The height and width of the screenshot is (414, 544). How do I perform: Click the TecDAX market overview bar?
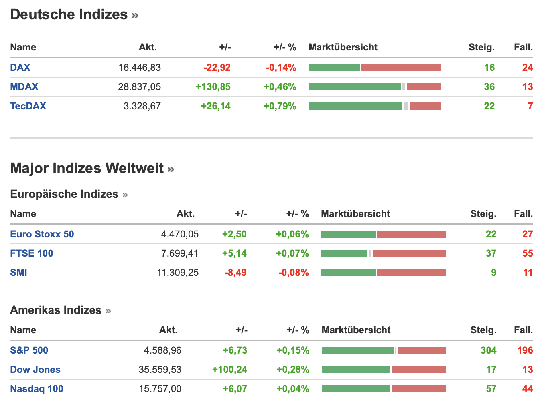[374, 106]
